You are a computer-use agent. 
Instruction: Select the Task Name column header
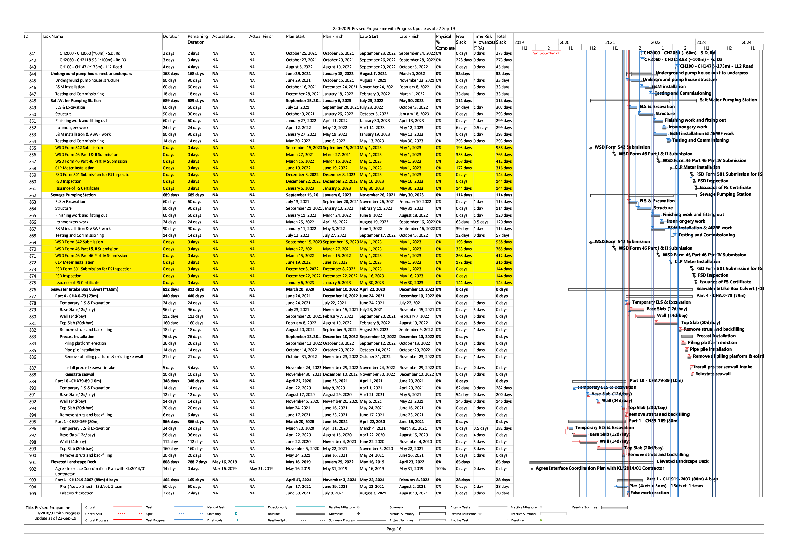coord(52,37)
